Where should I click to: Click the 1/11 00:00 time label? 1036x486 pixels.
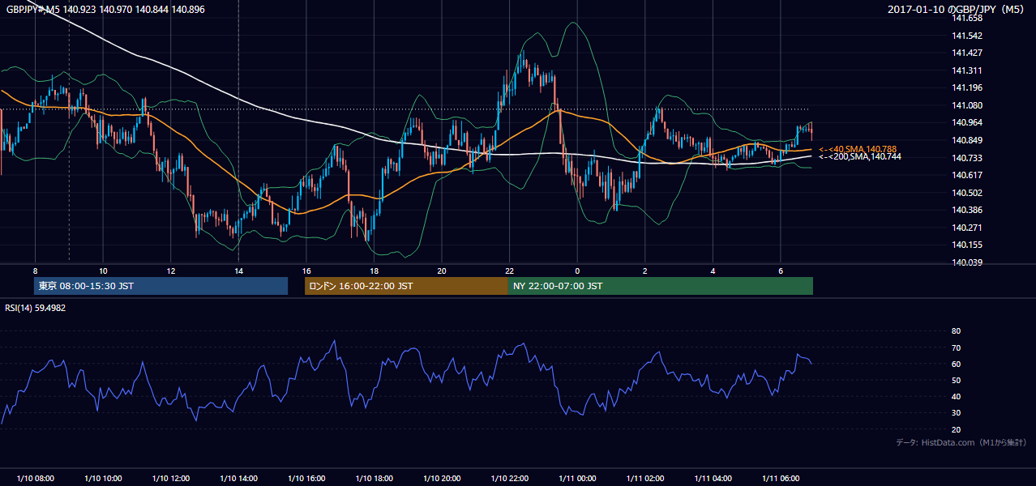(x=577, y=479)
